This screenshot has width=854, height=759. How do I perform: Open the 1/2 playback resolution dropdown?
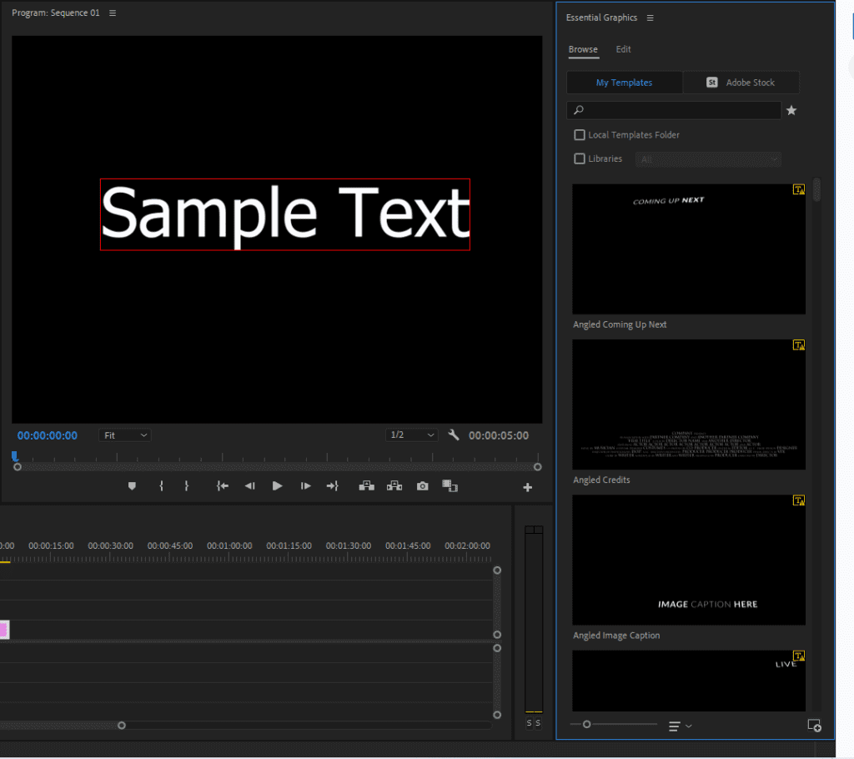point(413,435)
